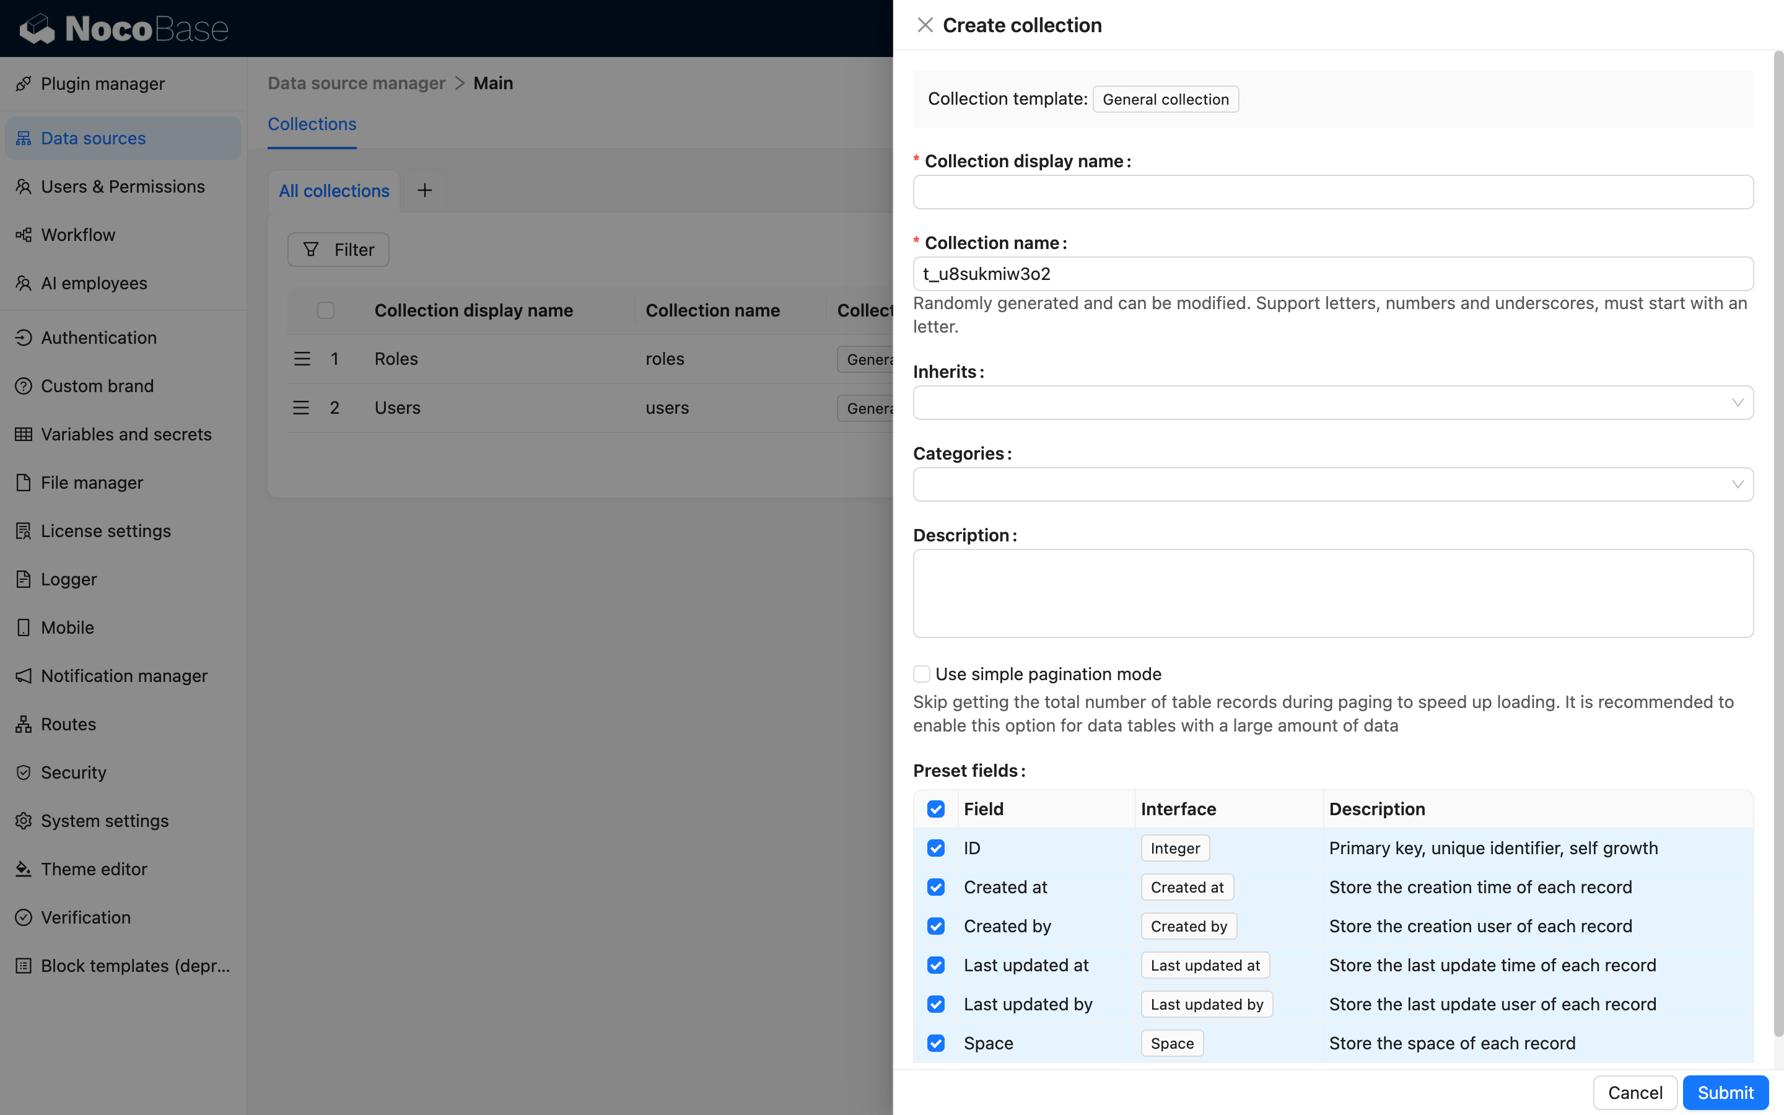Cancel the collection creation
The image size is (1784, 1115).
(1634, 1092)
